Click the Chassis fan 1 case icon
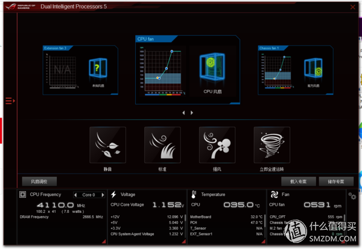Image resolution: width=362 pixels, height=249 pixels. (x=313, y=68)
